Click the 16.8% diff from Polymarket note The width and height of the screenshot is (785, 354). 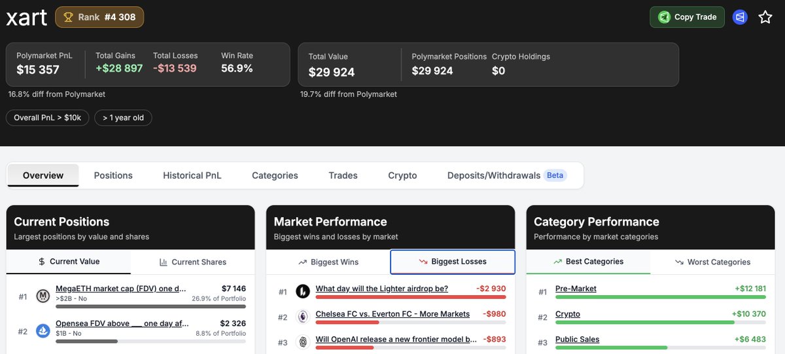pos(57,94)
